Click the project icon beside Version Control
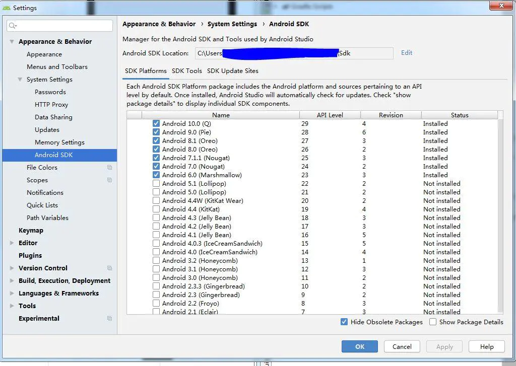Viewport: 516px width, 366px height. coord(109,268)
